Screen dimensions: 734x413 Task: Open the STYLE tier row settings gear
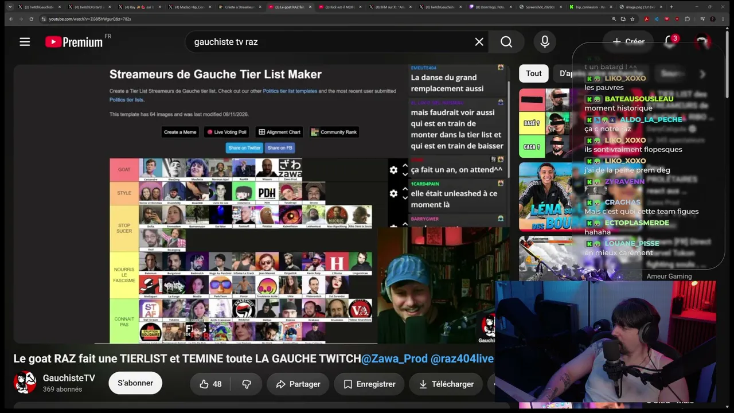coord(393,193)
